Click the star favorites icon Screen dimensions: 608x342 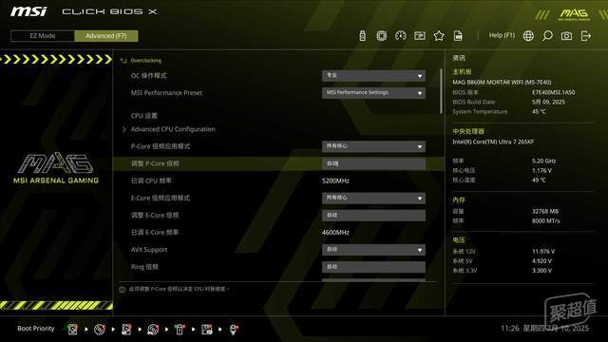coord(439,36)
